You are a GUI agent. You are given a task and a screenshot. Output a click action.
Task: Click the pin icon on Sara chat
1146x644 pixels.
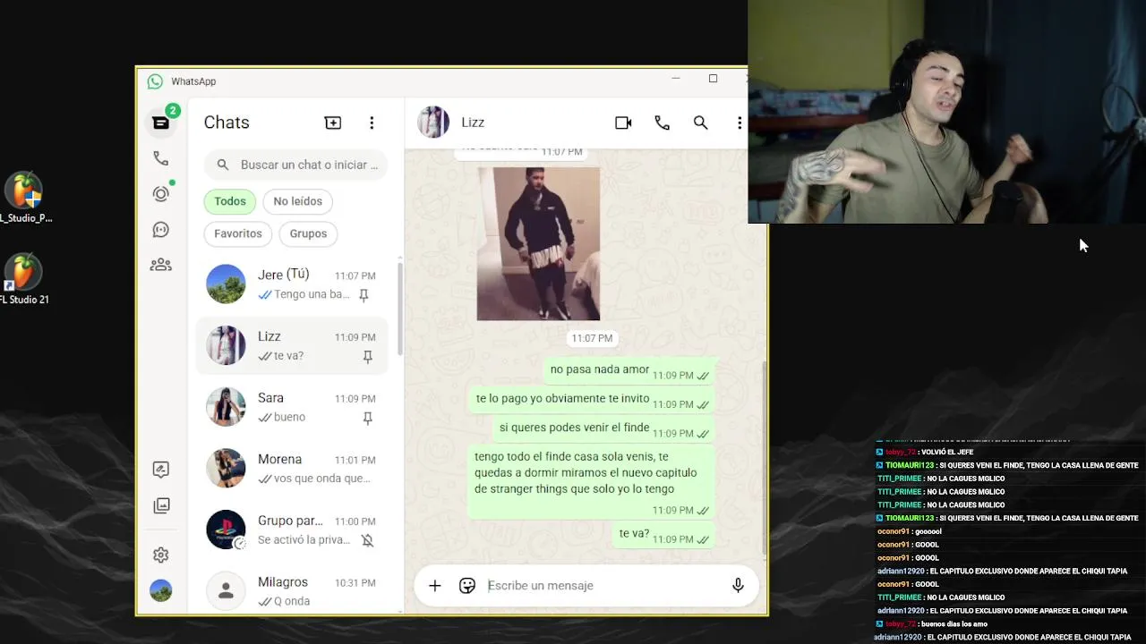(x=367, y=418)
